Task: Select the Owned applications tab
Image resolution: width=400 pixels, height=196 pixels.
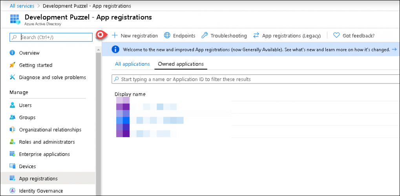Action: pos(181,64)
